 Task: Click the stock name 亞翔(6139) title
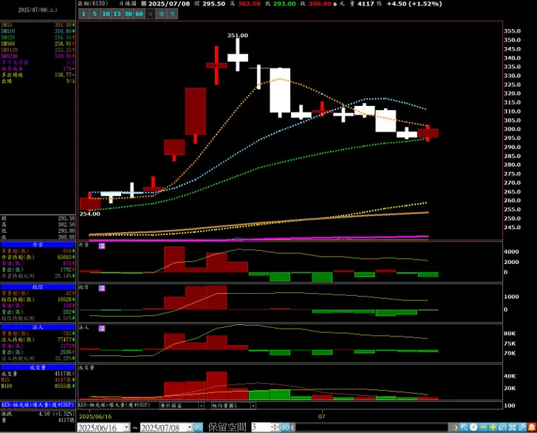point(92,4)
